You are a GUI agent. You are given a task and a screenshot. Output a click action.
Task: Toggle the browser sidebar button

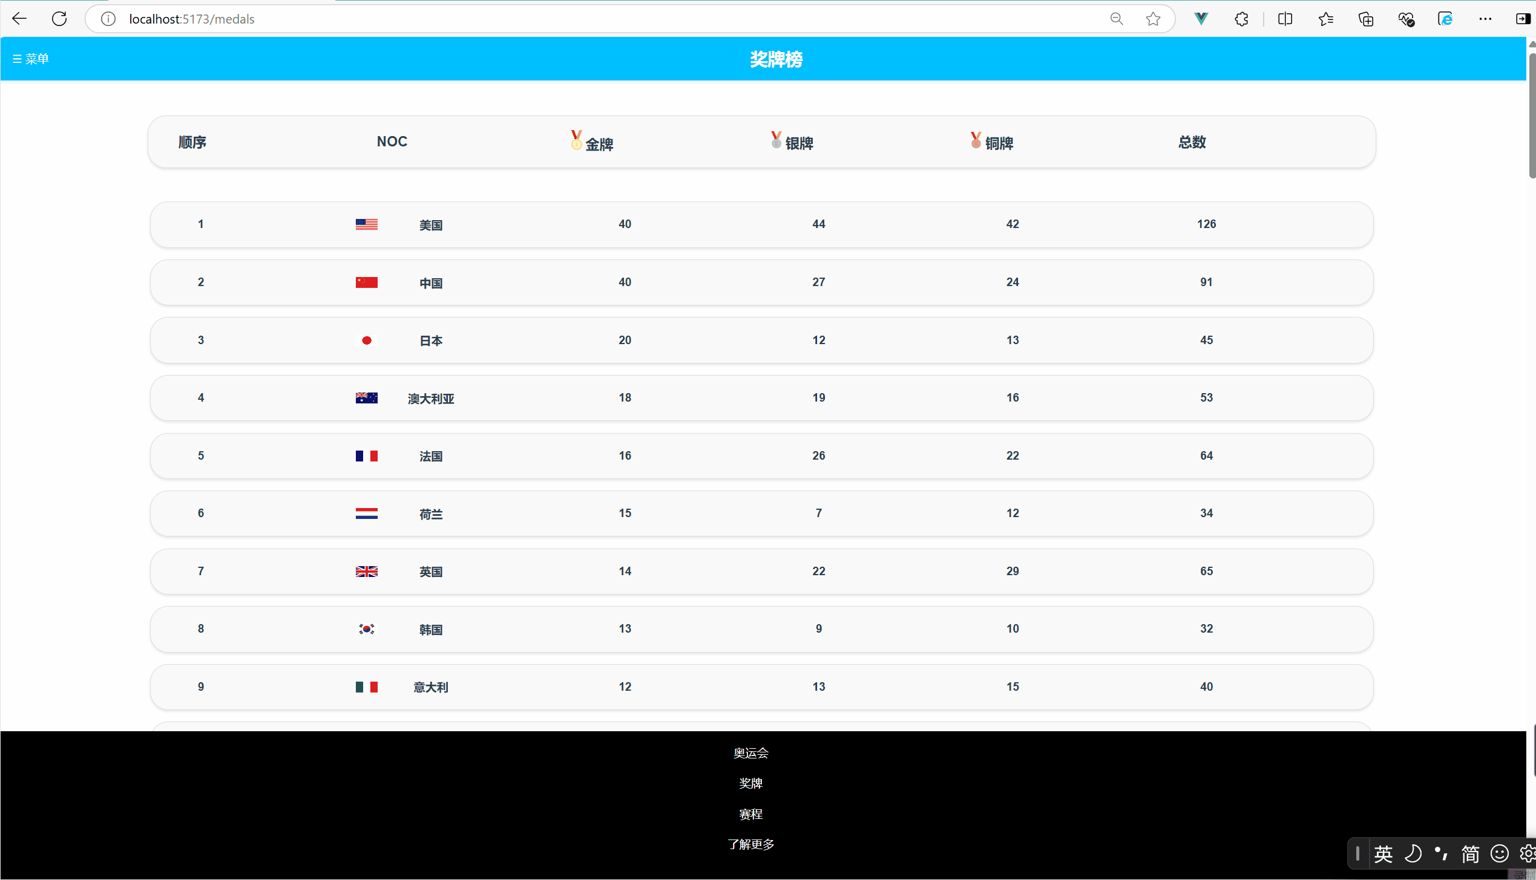1523,19
